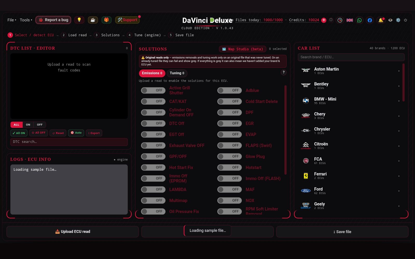
Task: Expand the Chery ECU list arrow
Action: [x=399, y=116]
